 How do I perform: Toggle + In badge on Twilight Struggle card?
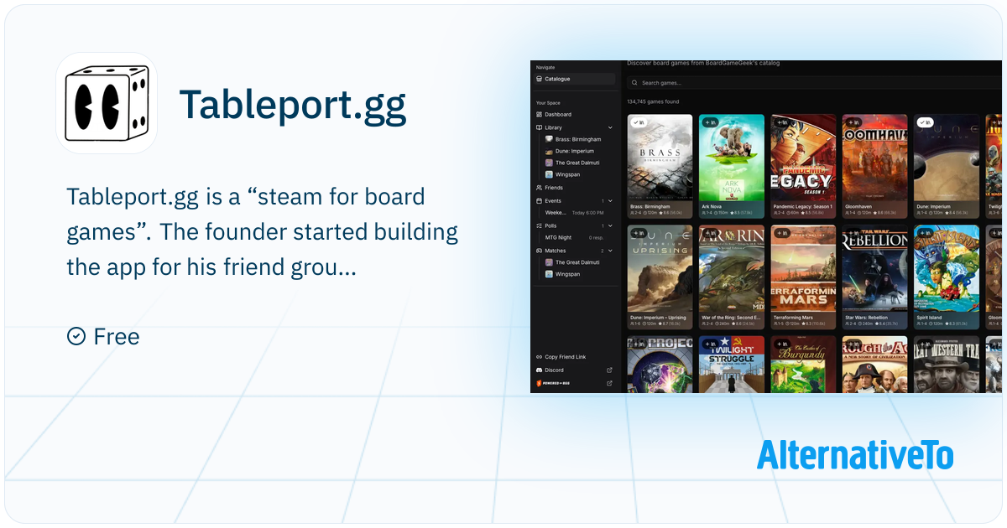click(709, 344)
